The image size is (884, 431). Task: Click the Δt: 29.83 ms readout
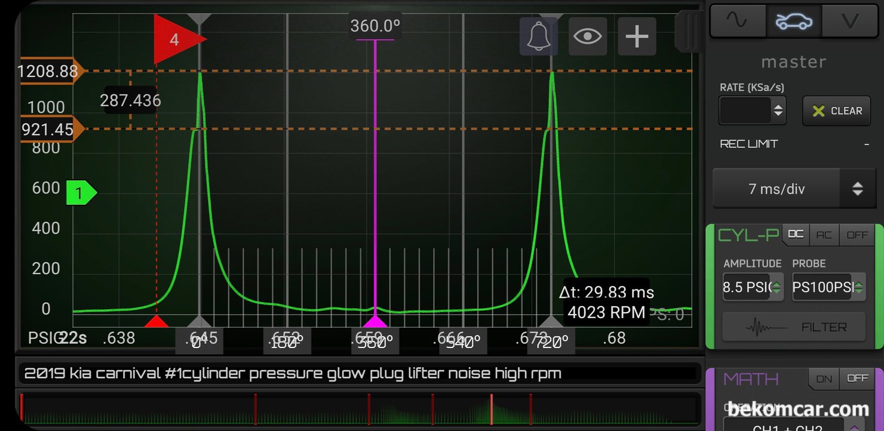pos(607,293)
